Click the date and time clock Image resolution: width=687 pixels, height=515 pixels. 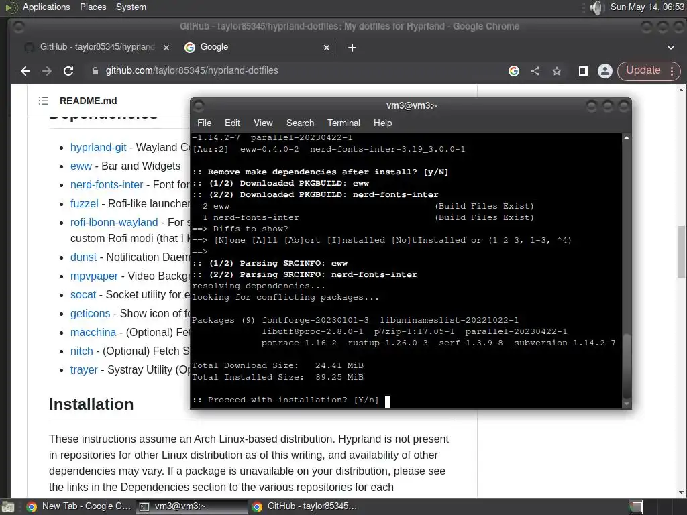(x=647, y=7)
